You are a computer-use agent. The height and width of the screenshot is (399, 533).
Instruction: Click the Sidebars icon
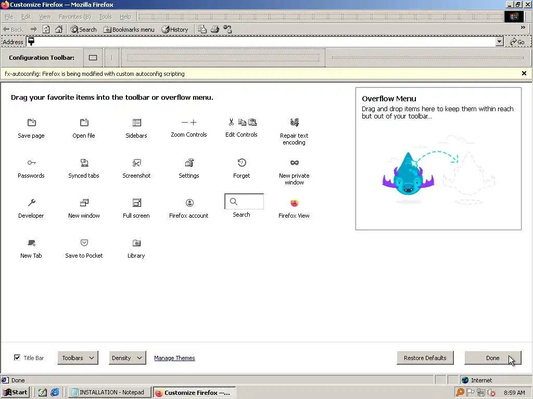point(137,123)
